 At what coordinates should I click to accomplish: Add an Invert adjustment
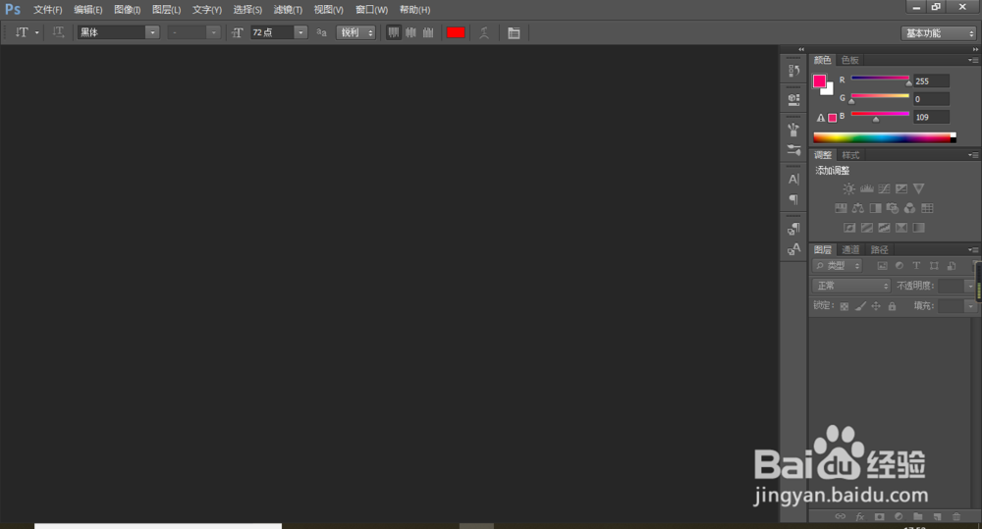click(x=849, y=228)
